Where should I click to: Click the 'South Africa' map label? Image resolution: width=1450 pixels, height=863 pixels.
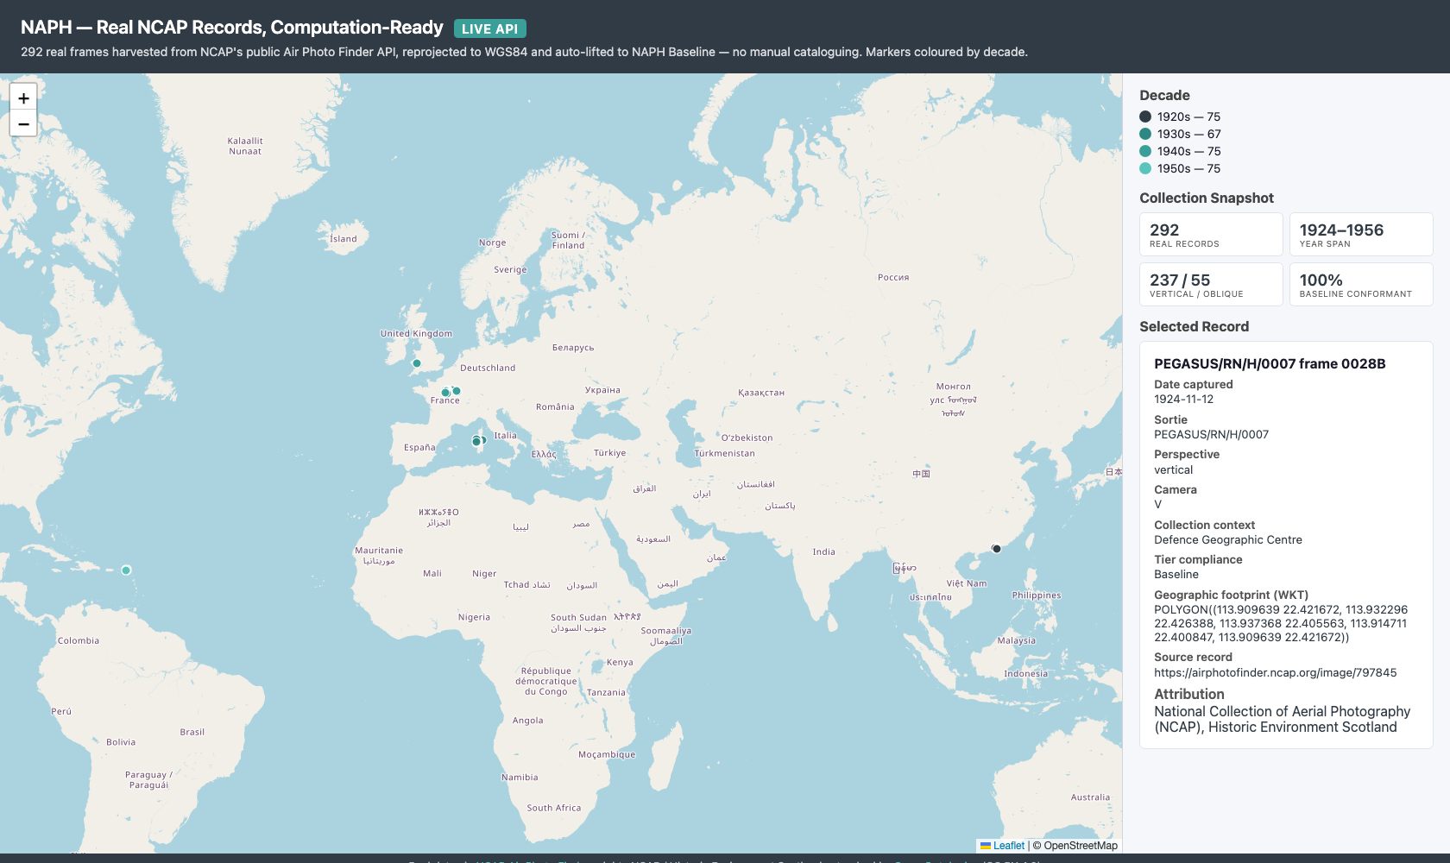point(554,809)
